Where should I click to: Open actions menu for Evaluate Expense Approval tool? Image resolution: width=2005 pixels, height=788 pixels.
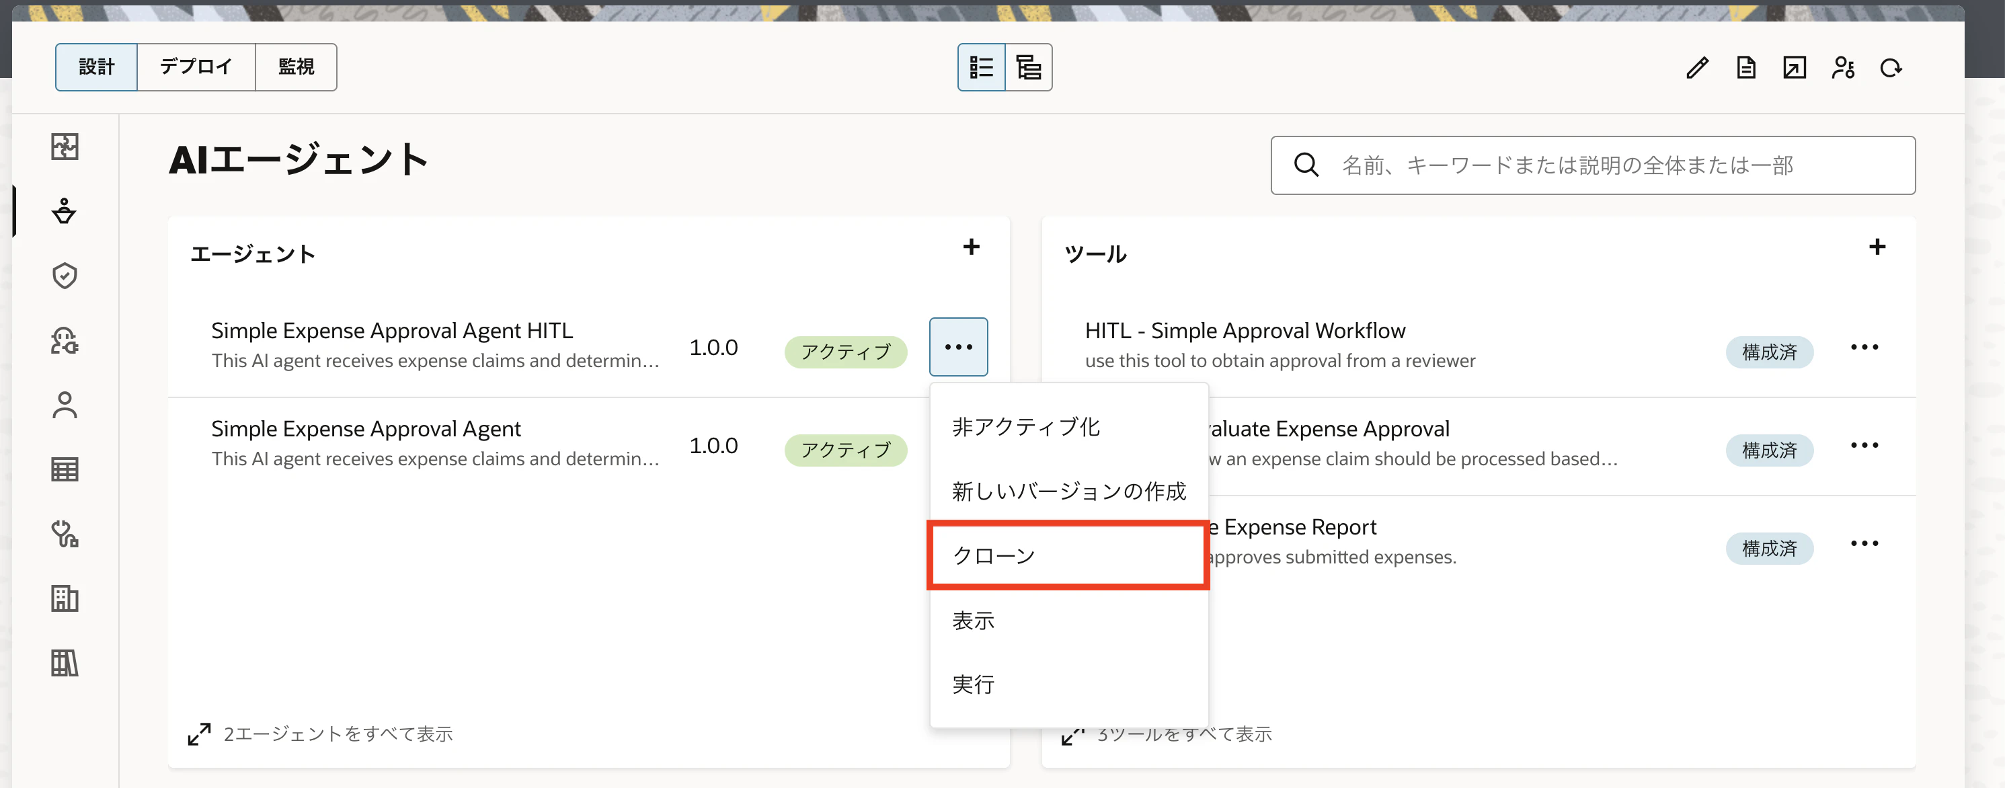(x=1864, y=444)
